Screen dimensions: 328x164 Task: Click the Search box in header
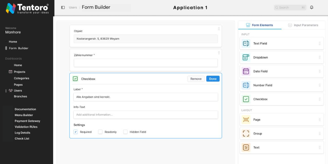290,8
